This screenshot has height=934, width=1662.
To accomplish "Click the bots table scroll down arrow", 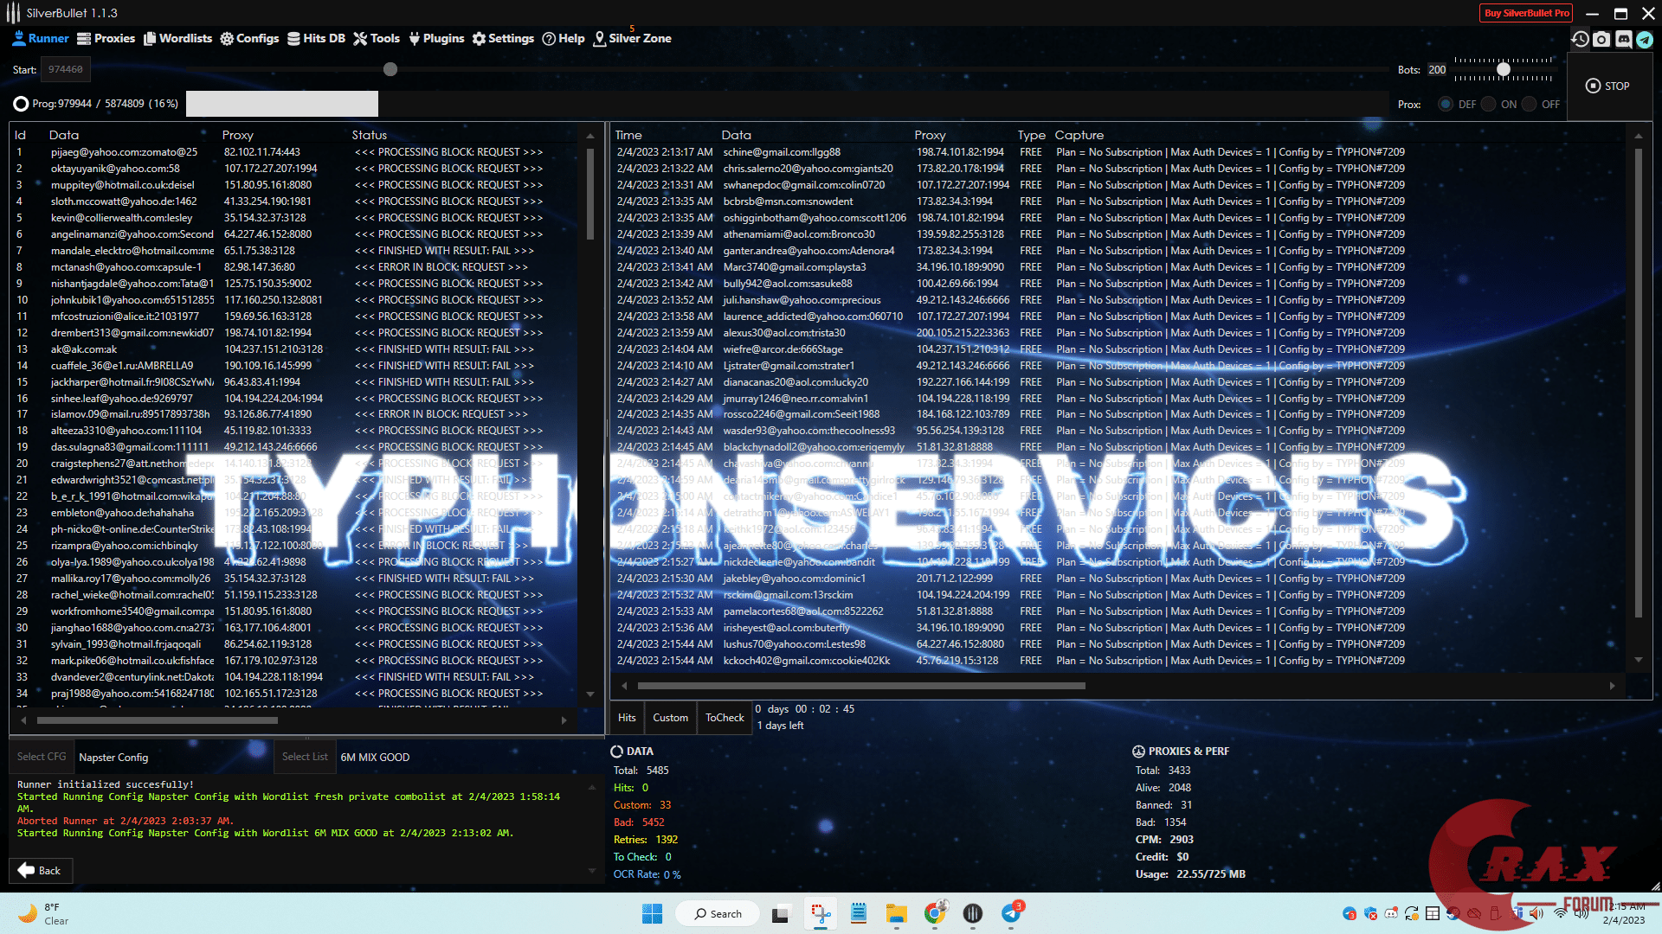I will click(590, 694).
